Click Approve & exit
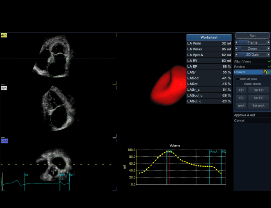This screenshot has height=208, width=271. pyautogui.click(x=245, y=115)
